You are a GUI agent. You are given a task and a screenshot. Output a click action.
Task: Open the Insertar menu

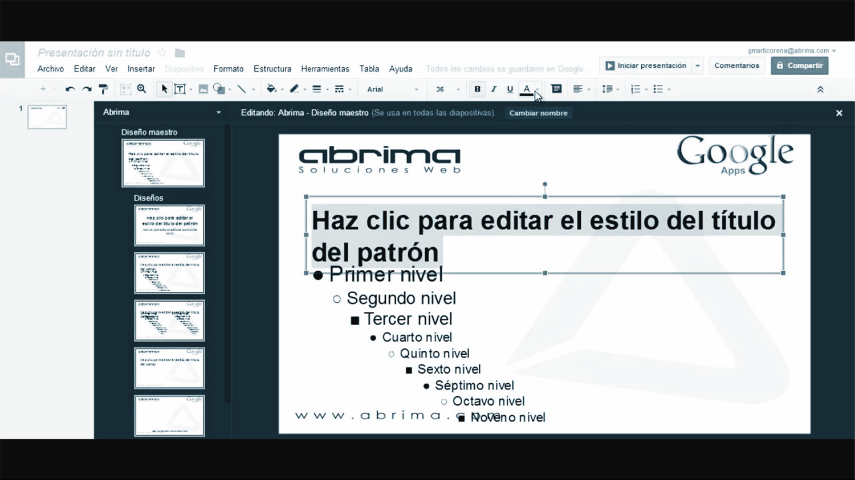[x=141, y=69]
